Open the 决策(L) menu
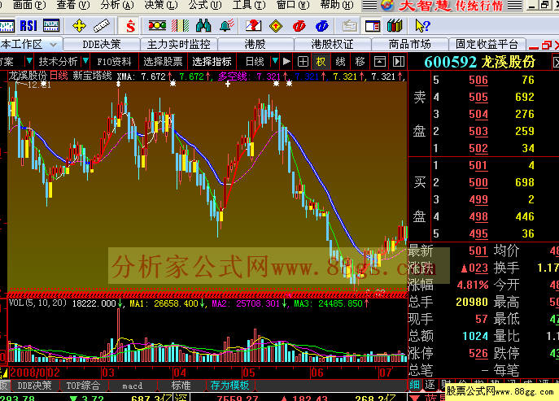Screen dimensions: 559x401 (161, 5)
